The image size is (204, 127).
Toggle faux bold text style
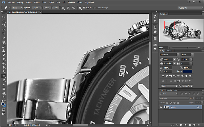coord(163,76)
